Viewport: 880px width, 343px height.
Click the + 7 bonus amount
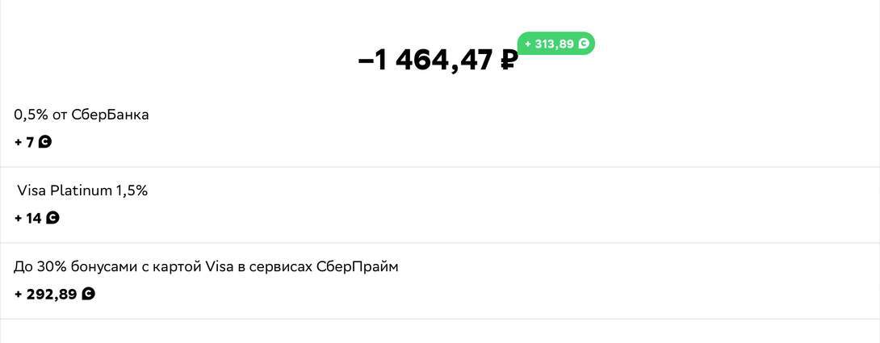pos(24,143)
